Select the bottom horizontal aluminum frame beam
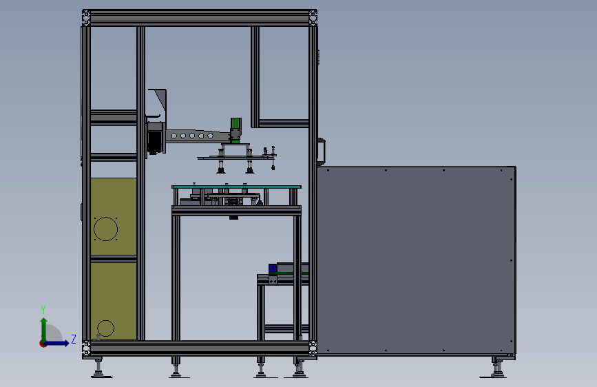Image resolution: width=597 pixels, height=387 pixels. 200,348
